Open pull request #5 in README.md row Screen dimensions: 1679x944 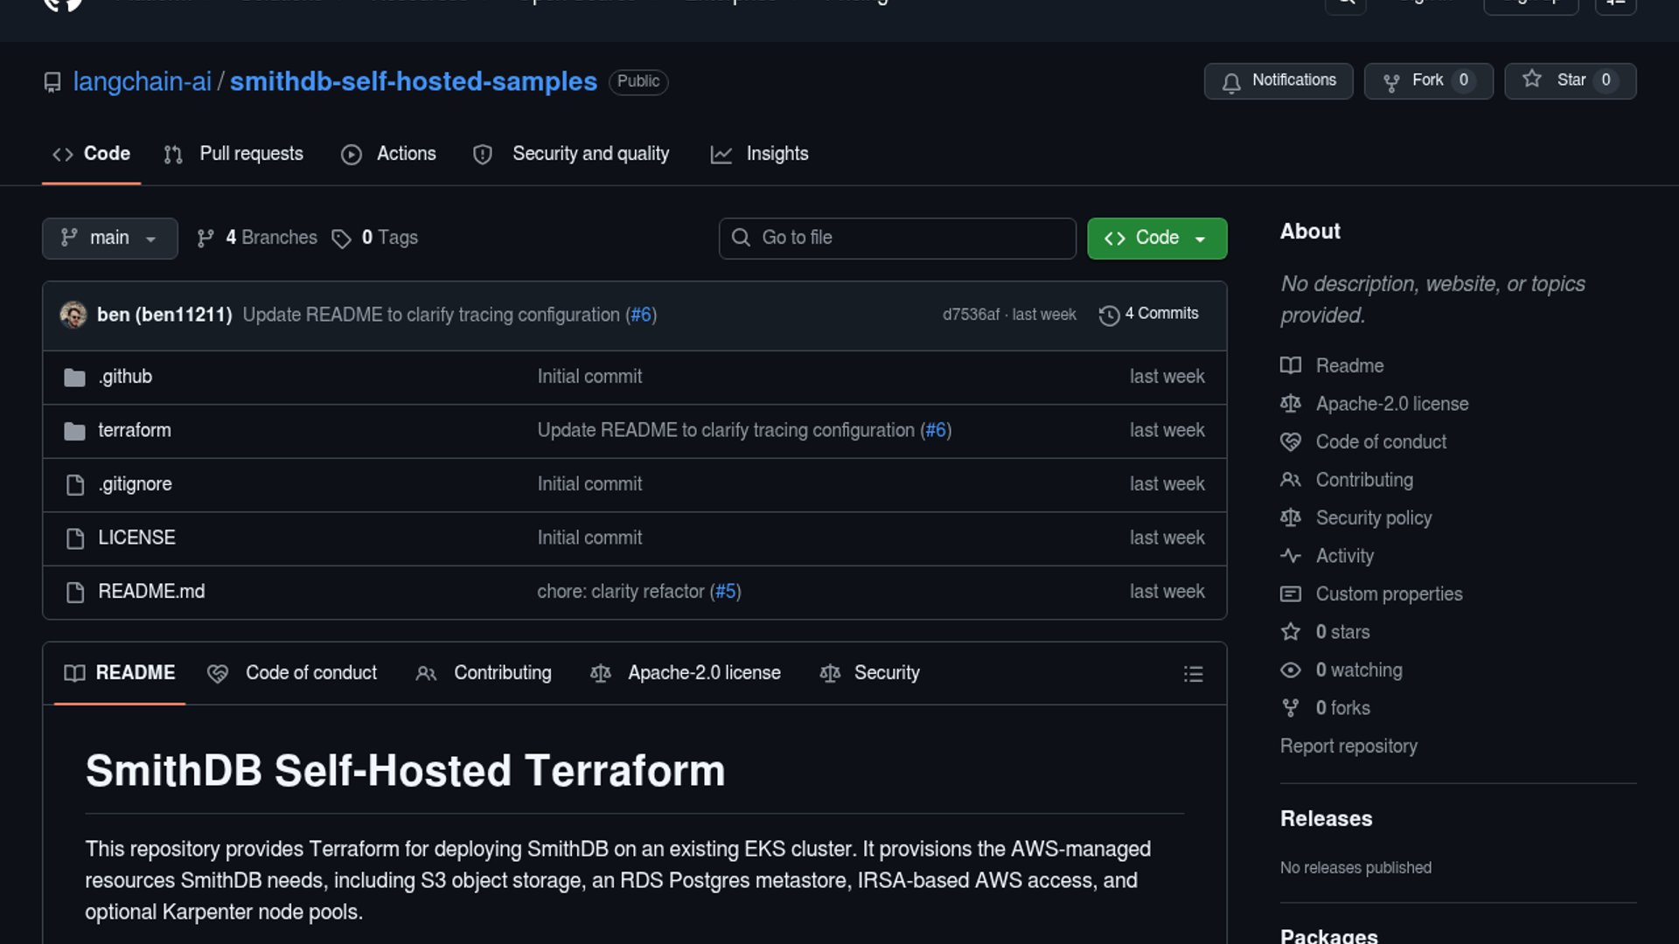(726, 592)
